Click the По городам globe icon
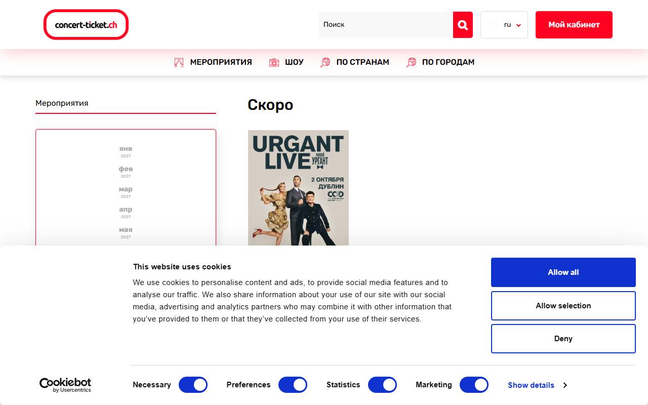648x405 pixels. [411, 62]
